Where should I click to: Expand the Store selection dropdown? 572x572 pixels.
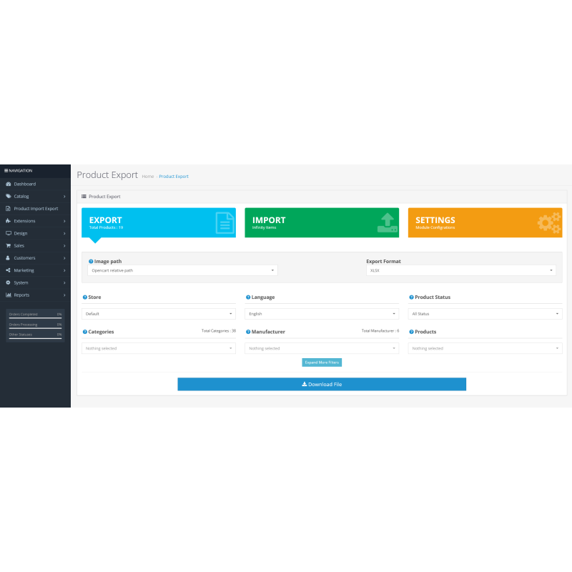pos(158,313)
